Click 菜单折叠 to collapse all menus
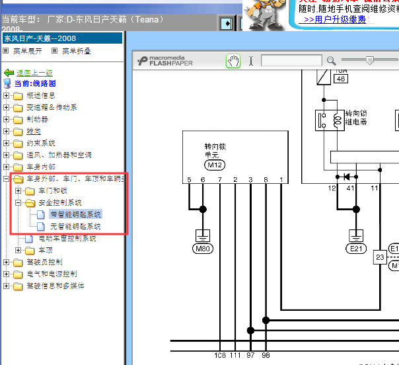 tap(77, 51)
